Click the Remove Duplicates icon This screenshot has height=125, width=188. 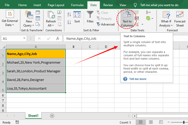(137, 18)
